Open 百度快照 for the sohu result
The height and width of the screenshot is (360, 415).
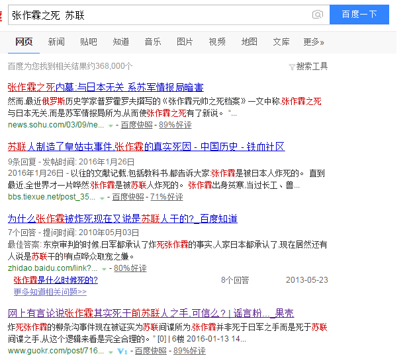click(x=136, y=125)
